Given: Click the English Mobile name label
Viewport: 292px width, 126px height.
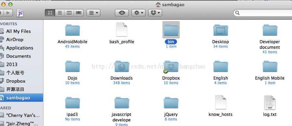Looking at the screenshot, I should tap(270, 78).
